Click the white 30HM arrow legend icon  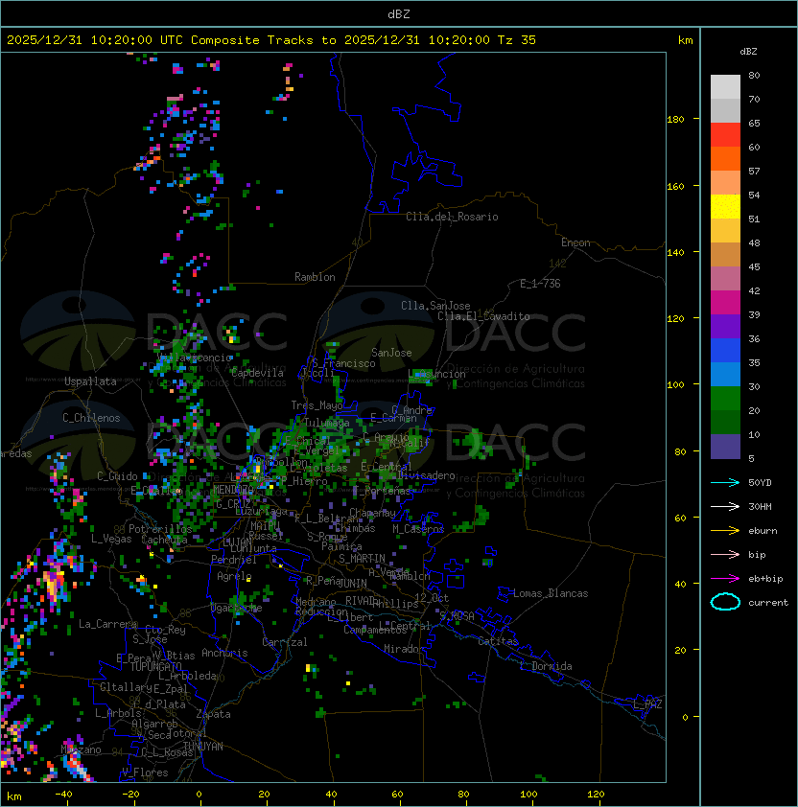[725, 506]
